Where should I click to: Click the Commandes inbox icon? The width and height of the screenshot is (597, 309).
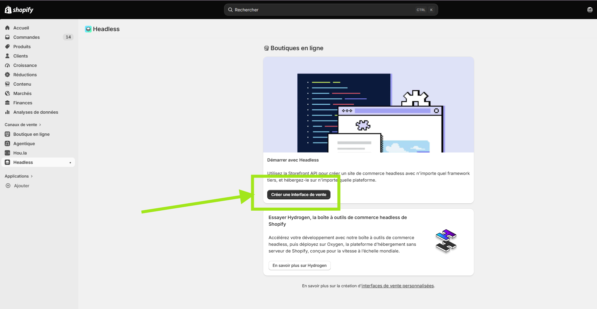pos(7,37)
